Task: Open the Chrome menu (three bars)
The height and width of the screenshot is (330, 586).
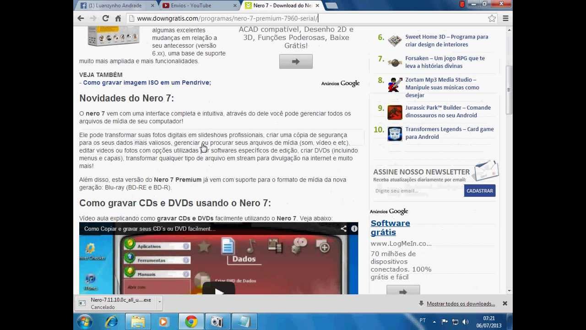Action: pyautogui.click(x=505, y=18)
